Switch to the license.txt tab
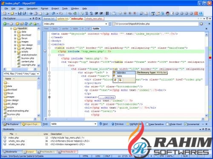 pos(49,19)
